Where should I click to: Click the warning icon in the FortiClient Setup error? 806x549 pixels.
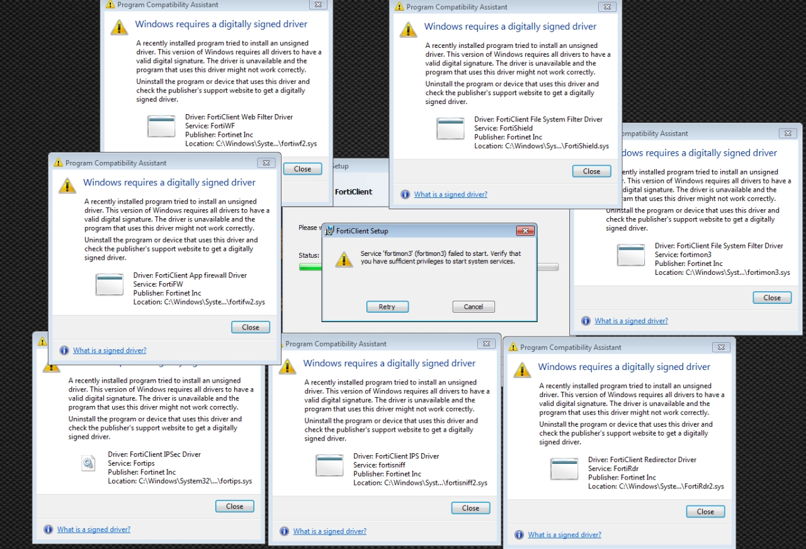pyautogui.click(x=344, y=258)
